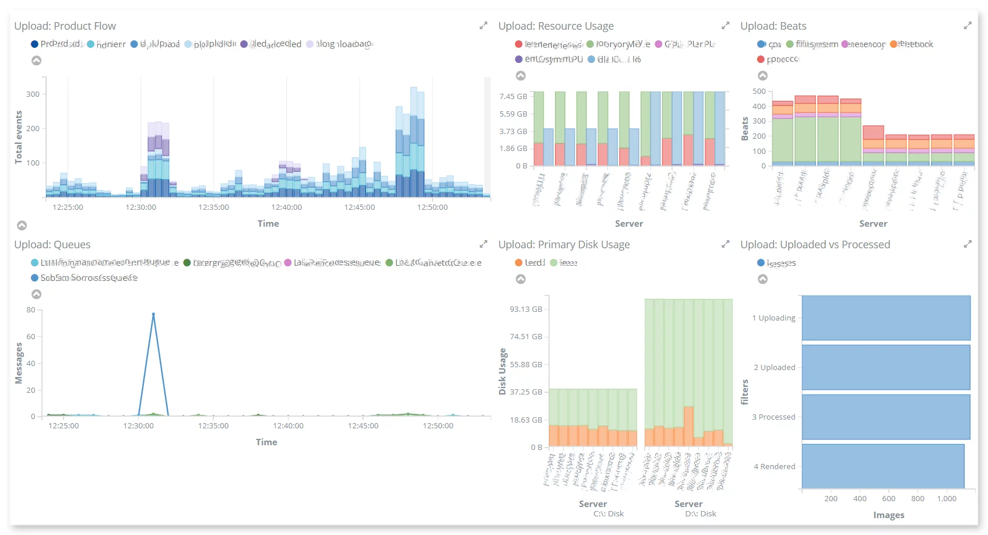Click the dark green legend dot in Queues

[187, 263]
